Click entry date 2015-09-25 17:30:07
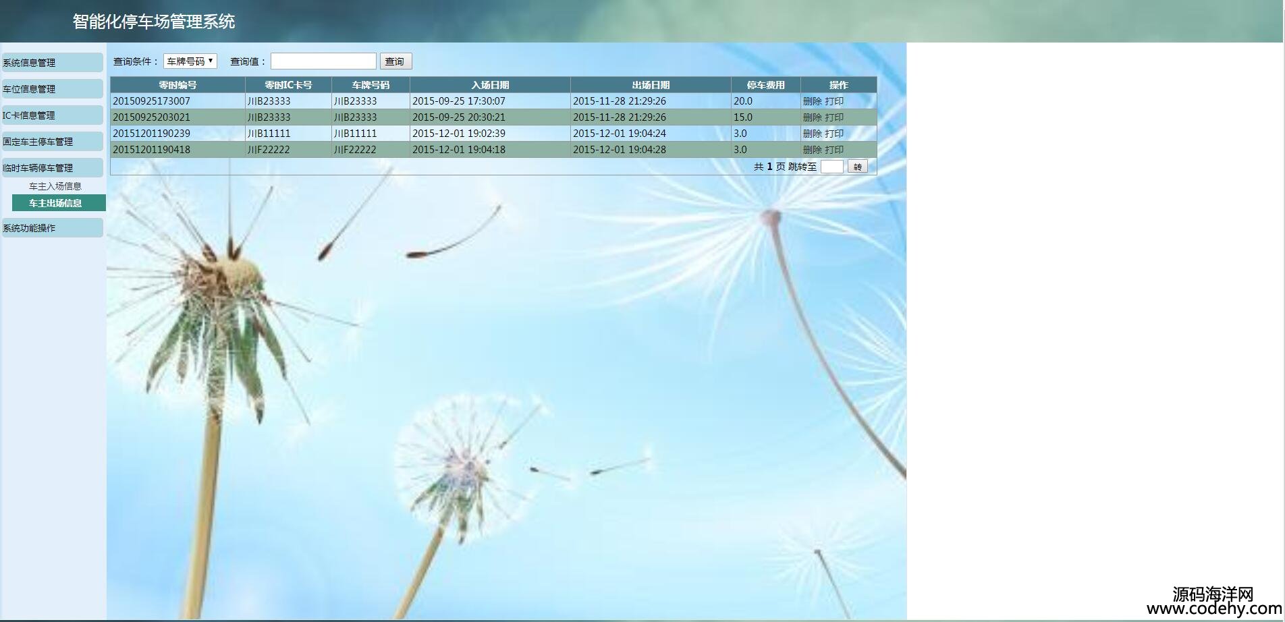 click(490, 101)
